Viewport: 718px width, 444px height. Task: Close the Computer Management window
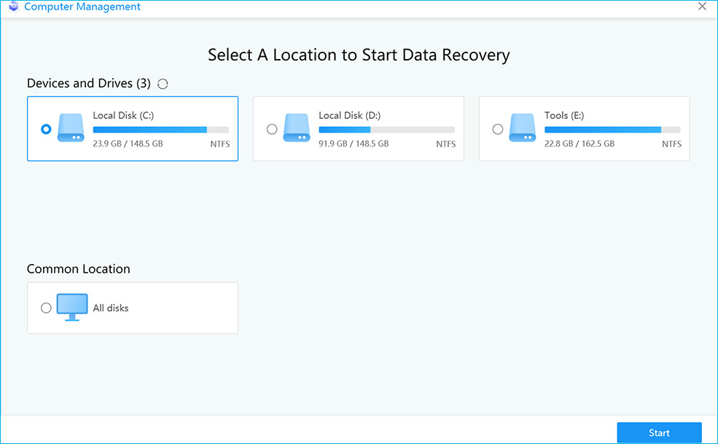coord(702,7)
